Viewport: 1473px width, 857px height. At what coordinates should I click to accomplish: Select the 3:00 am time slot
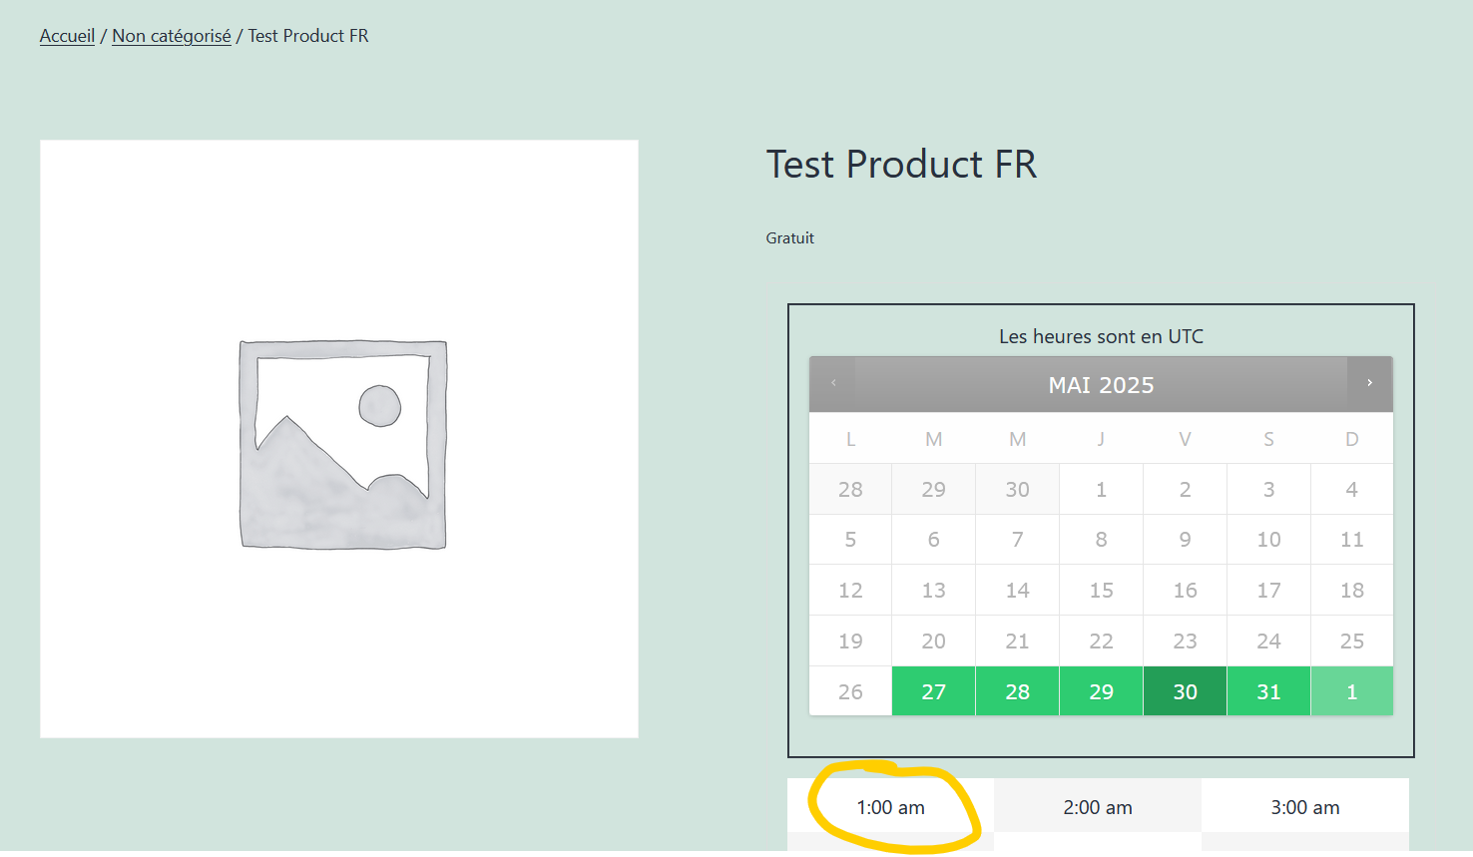coord(1305,806)
